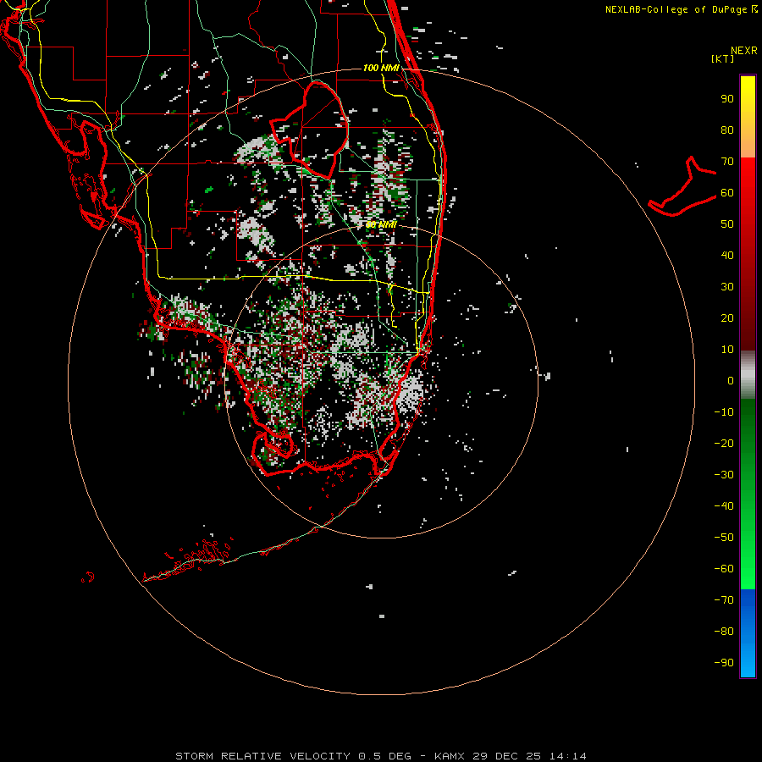Click the Grand Bahama island outline
This screenshot has height=762, width=762.
click(x=682, y=186)
